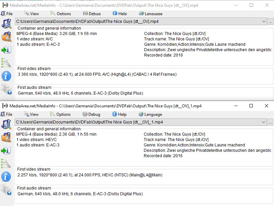Click the blue info about icon in bottom window

tap(6, 177)
